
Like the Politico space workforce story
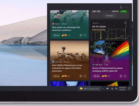pyautogui.click(x=56, y=35)
